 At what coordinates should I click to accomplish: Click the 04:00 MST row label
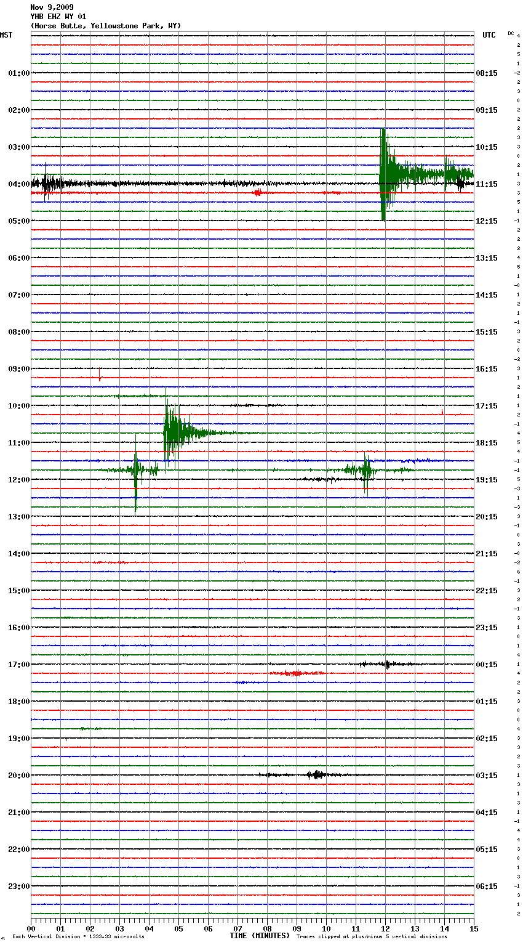(x=19, y=184)
